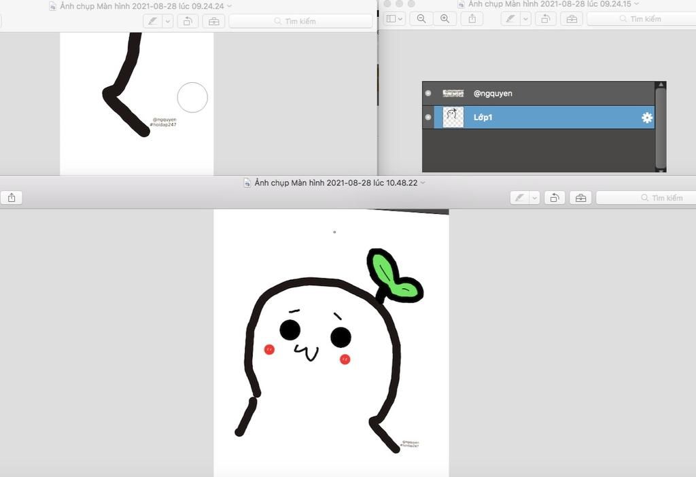Click layer panel scrollbar down arrow

coord(661,170)
